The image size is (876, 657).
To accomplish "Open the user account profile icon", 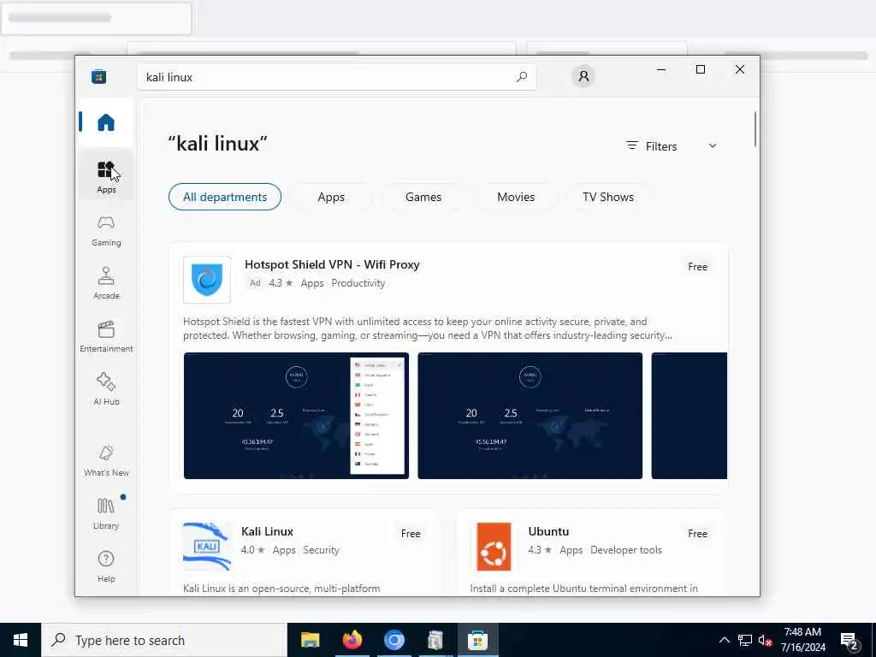I will click(x=583, y=76).
